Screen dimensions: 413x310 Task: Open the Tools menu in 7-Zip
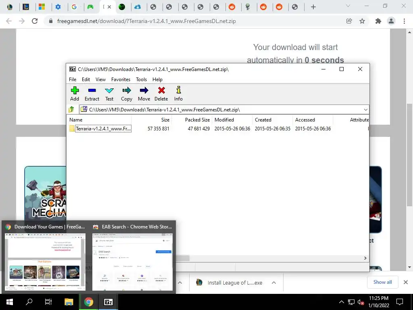tap(142, 80)
